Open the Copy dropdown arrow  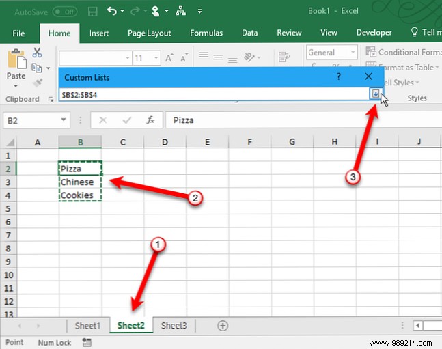tap(49, 68)
